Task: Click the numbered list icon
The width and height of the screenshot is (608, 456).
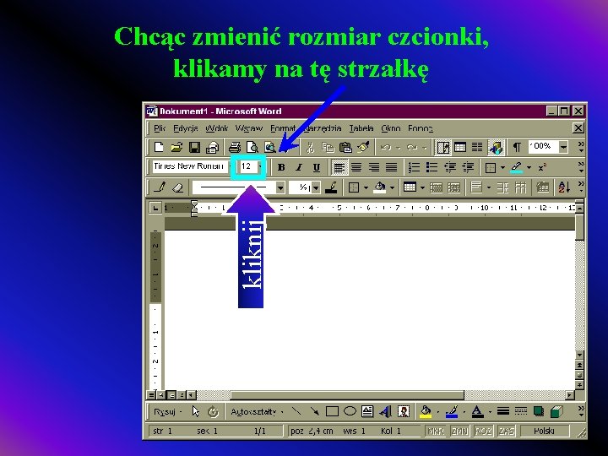Action: (x=414, y=167)
